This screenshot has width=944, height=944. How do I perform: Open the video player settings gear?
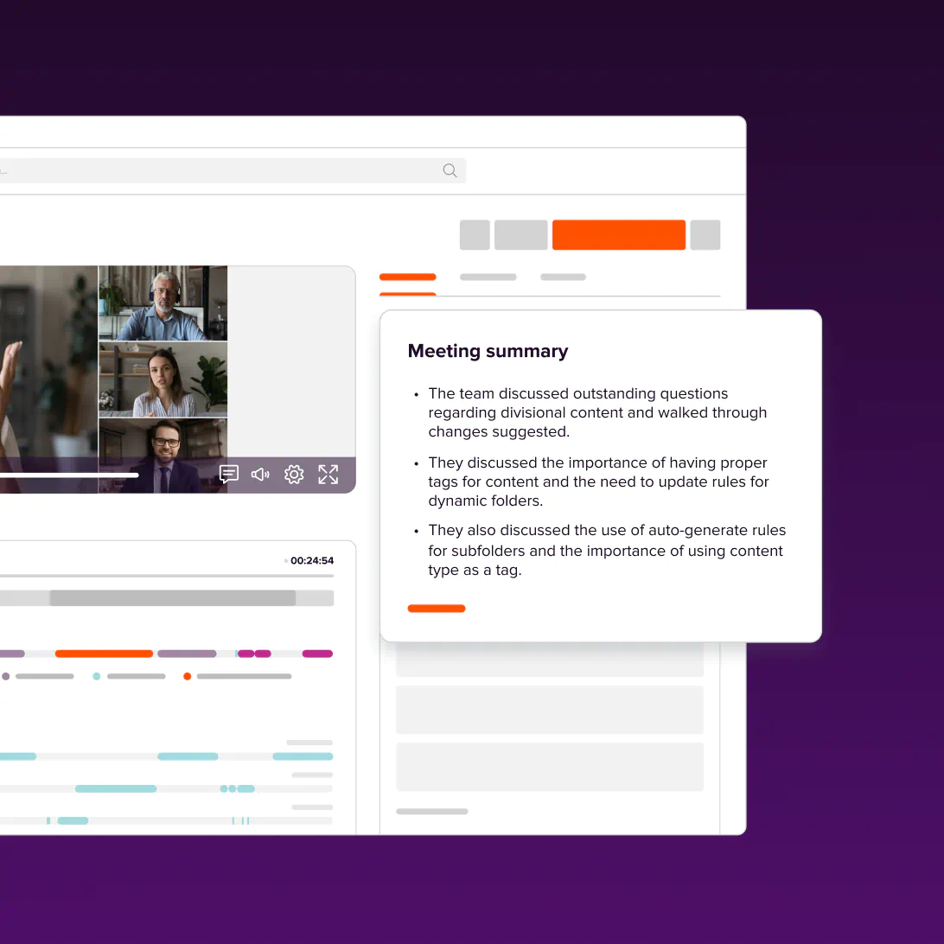pos(294,474)
